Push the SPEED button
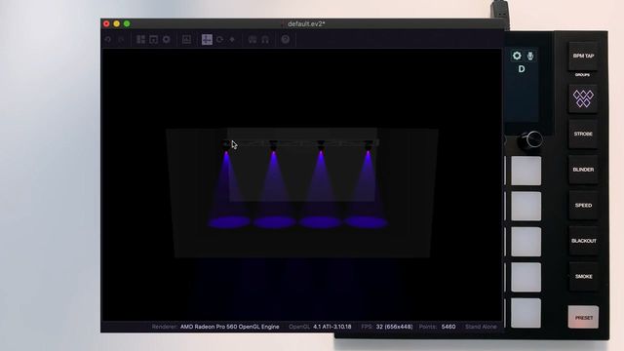Image resolution: width=624 pixels, height=351 pixels. coord(583,206)
